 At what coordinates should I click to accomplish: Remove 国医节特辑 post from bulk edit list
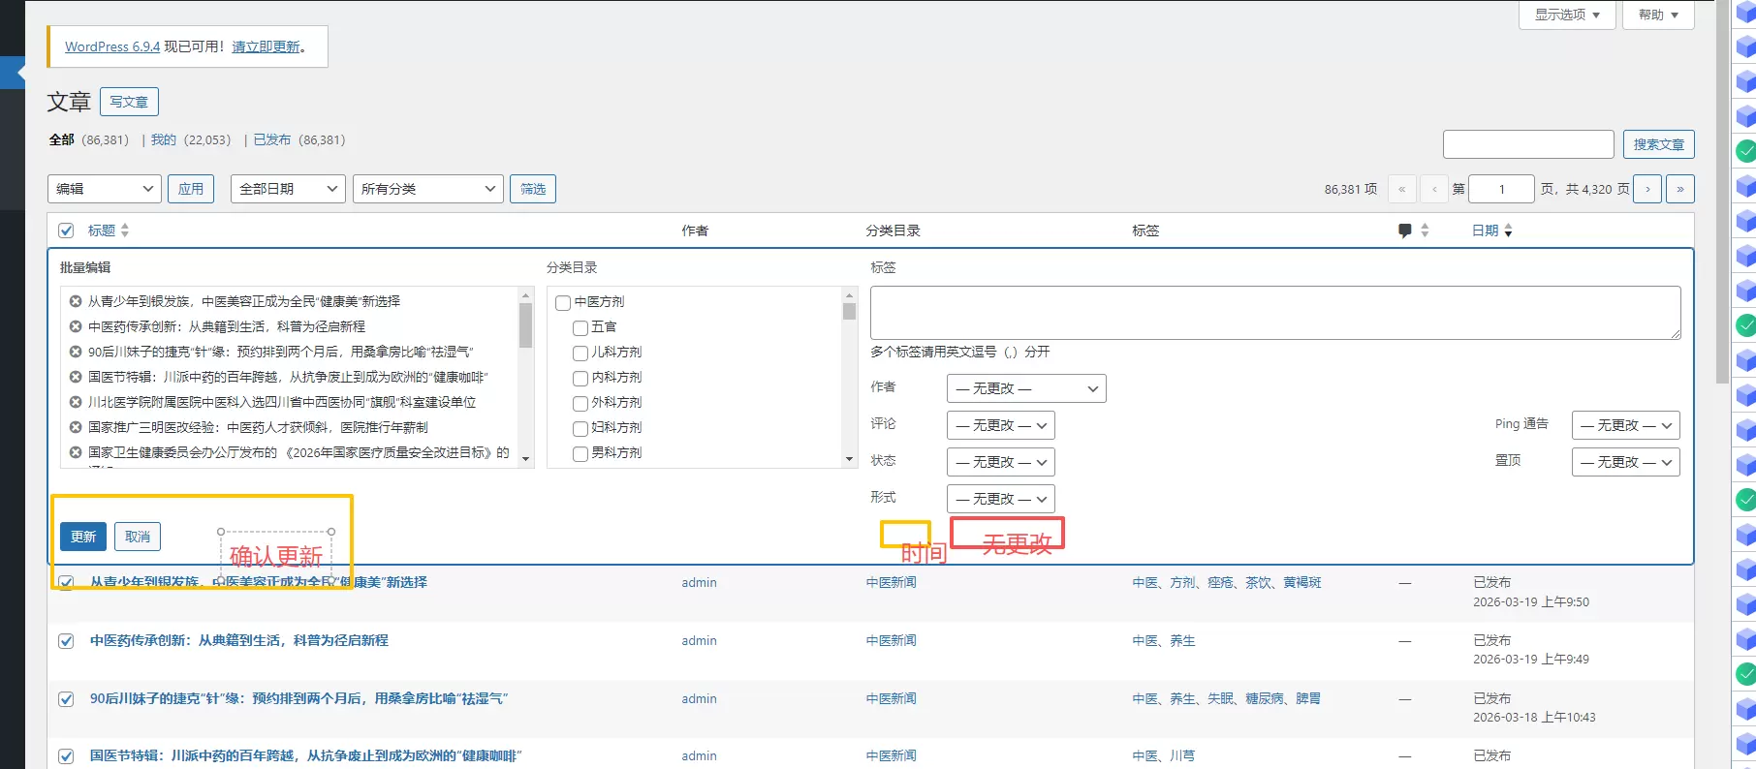pos(76,377)
